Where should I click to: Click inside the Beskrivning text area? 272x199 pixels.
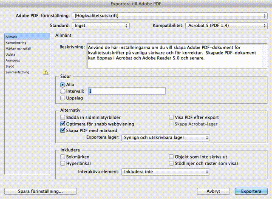click(175, 56)
